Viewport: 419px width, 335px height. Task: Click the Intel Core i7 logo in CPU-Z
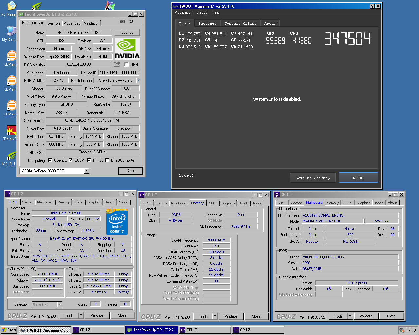[117, 221]
